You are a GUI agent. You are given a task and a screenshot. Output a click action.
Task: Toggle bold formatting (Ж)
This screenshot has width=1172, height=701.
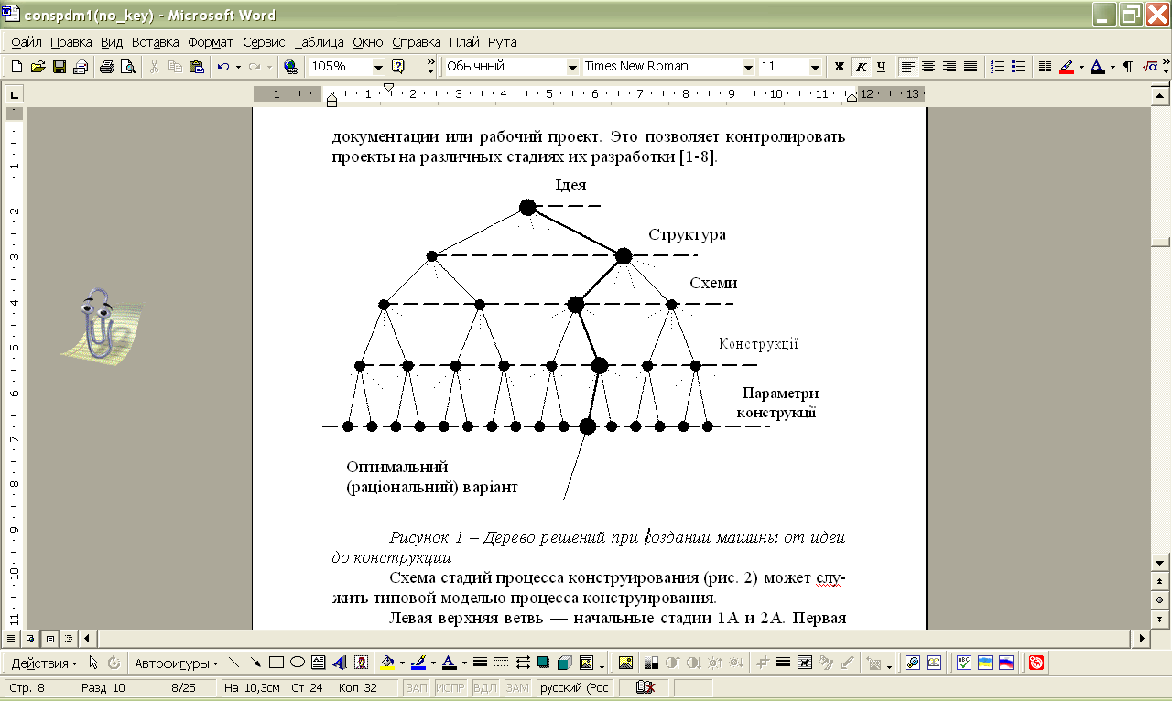840,67
